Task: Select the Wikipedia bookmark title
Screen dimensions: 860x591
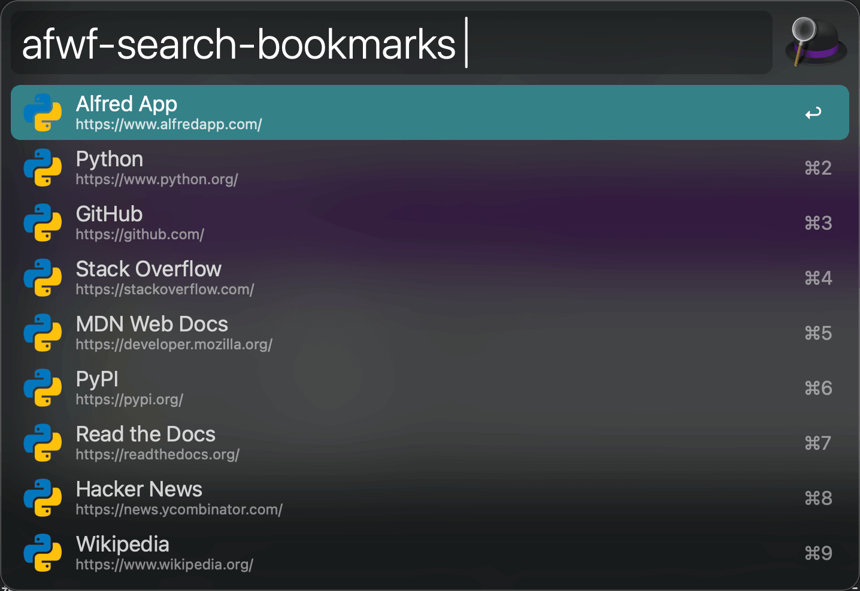Action: [123, 544]
